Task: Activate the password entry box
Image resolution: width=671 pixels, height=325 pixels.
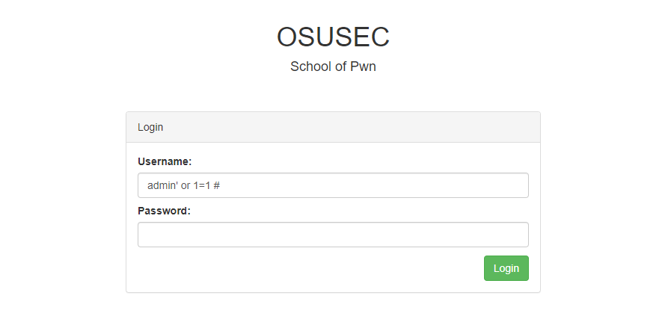Action: click(x=333, y=235)
